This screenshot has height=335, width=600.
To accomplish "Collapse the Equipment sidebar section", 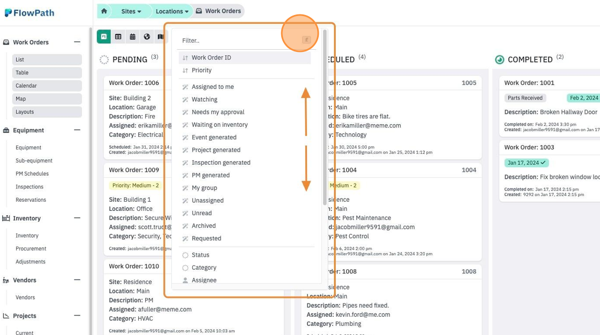I will (77, 130).
